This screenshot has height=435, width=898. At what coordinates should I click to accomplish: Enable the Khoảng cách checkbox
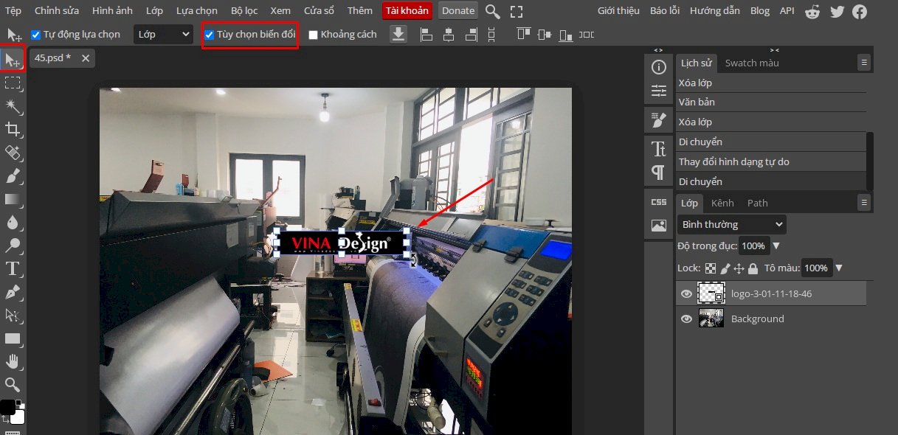(x=313, y=35)
